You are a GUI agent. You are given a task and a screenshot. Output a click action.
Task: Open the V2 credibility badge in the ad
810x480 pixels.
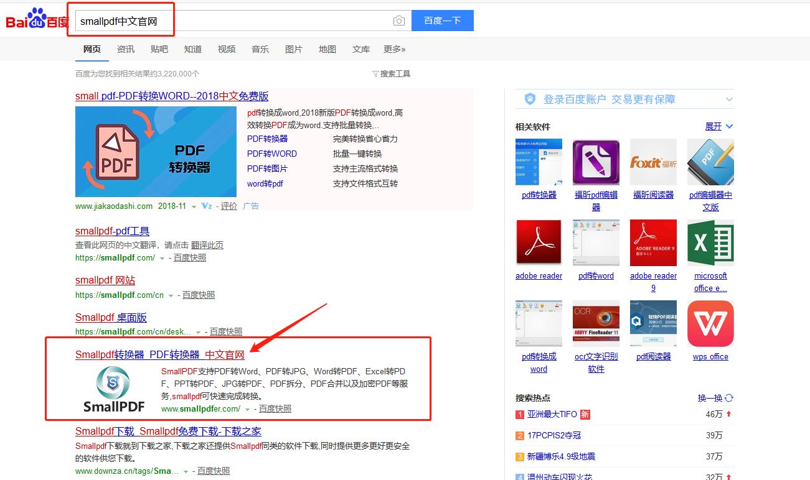[x=207, y=206]
